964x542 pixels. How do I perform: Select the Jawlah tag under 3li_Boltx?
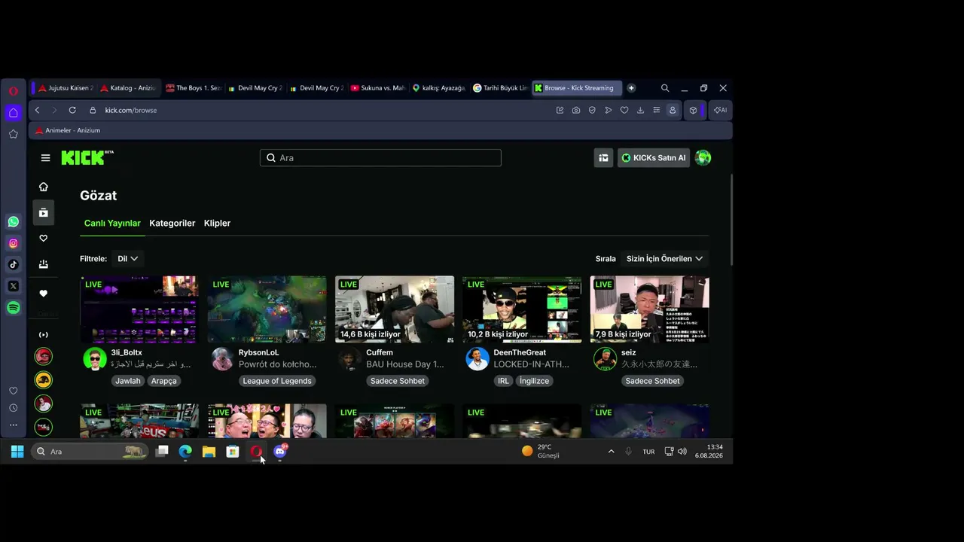pos(128,381)
